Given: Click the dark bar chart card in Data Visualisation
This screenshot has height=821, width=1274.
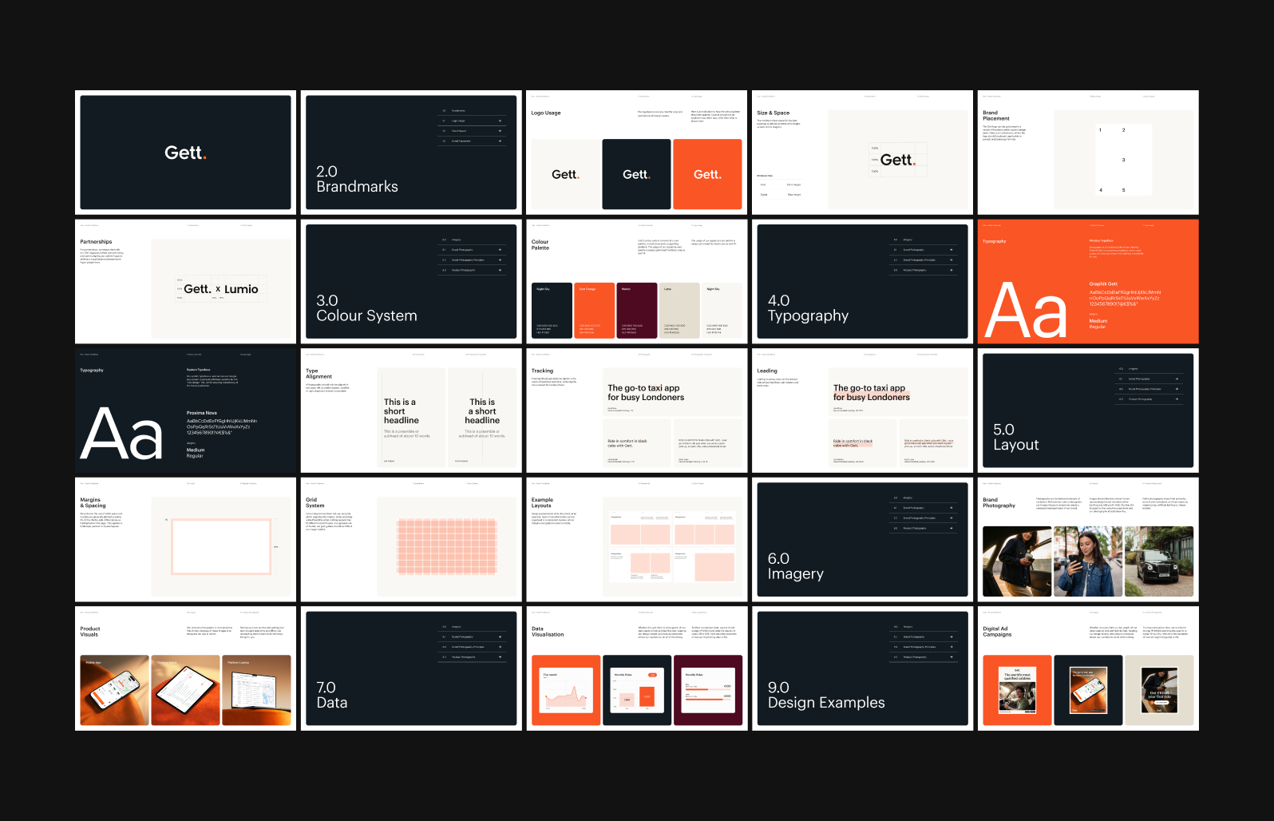Looking at the screenshot, I should pyautogui.click(x=636, y=690).
